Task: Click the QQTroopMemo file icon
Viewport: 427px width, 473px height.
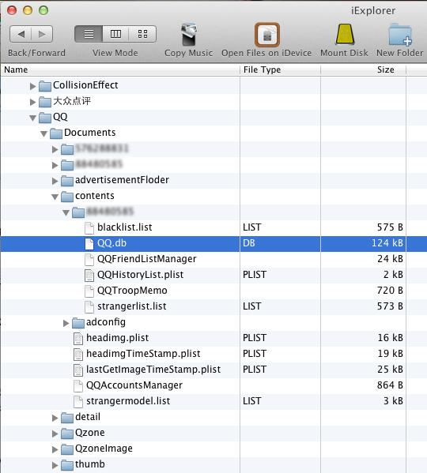Action: coord(89,291)
